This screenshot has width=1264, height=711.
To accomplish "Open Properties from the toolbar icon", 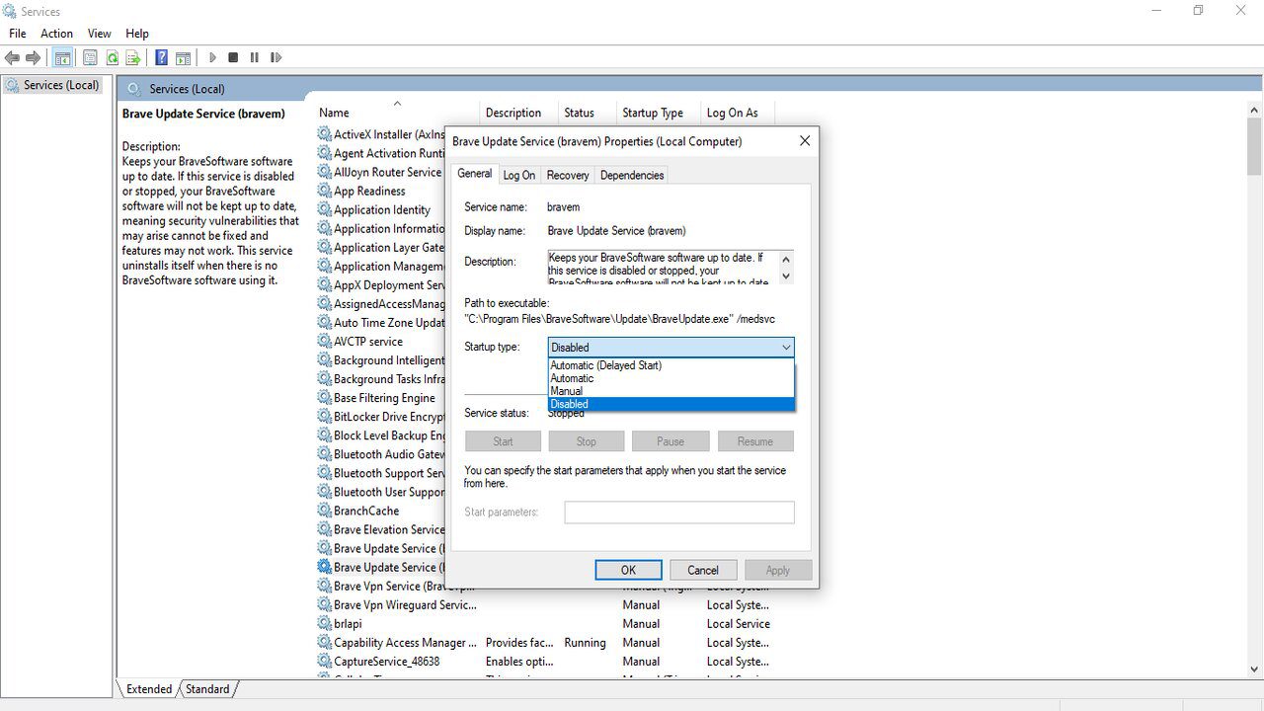I will click(90, 58).
